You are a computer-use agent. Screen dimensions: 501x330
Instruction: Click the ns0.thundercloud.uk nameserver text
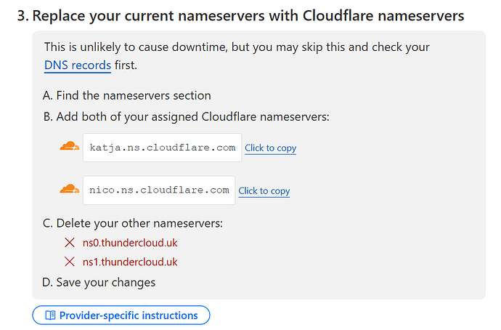(130, 243)
